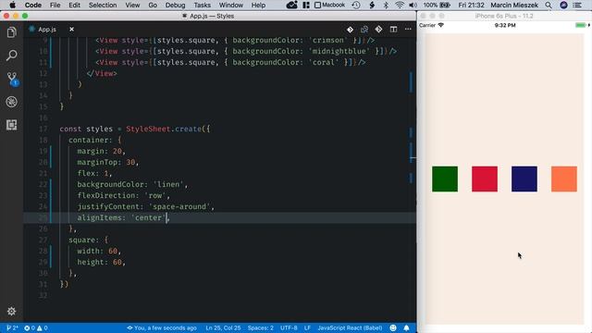This screenshot has height=333, width=592.
Task: Open the Extensions view in activity bar
Action: (x=12, y=125)
